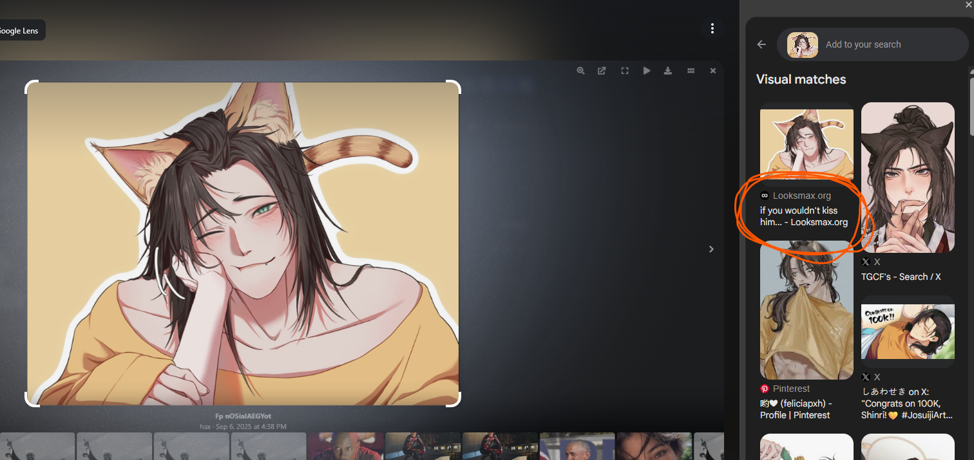Click the magnifier zoom icon above the image

coord(580,71)
